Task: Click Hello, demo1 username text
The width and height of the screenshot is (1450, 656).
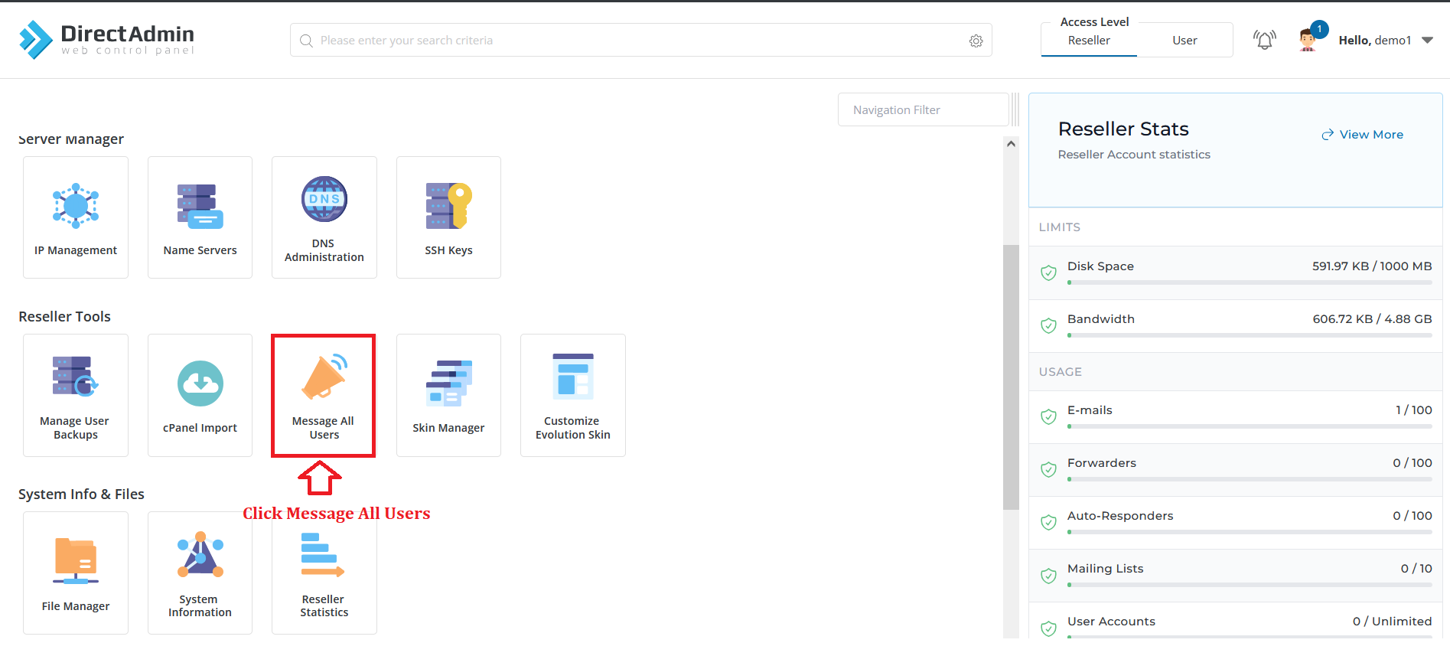Action: point(1374,41)
